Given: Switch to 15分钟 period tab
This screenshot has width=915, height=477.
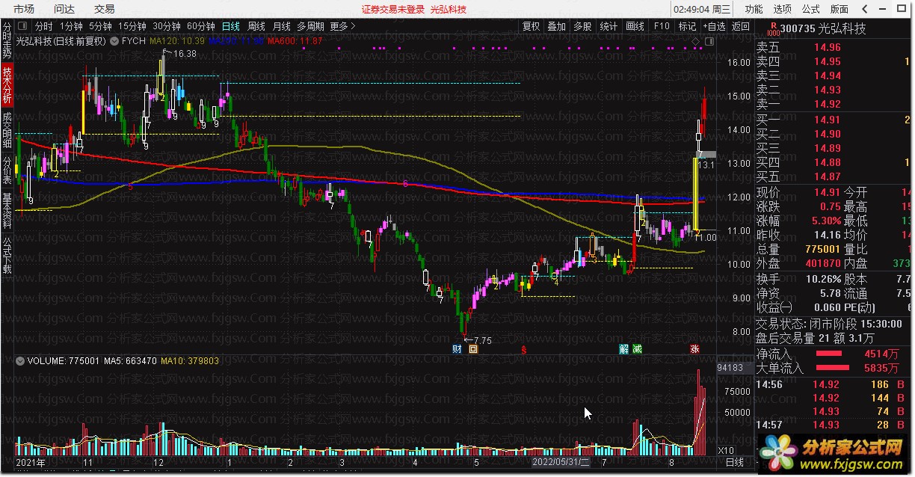Looking at the screenshot, I should coord(132,26).
